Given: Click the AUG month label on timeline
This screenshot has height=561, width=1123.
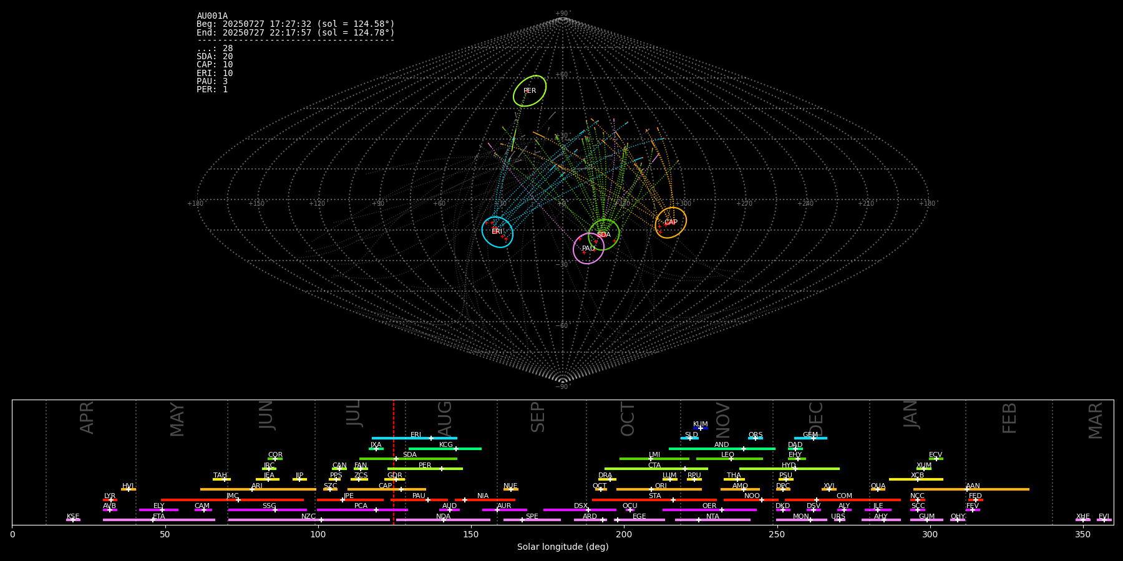Looking at the screenshot, I should [444, 417].
